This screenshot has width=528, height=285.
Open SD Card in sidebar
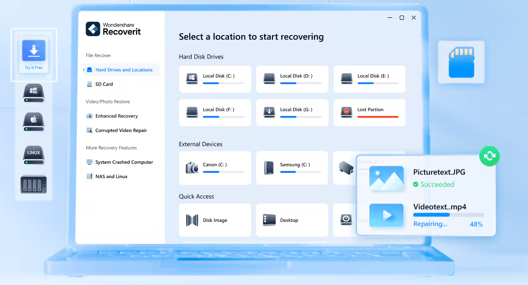(x=104, y=84)
